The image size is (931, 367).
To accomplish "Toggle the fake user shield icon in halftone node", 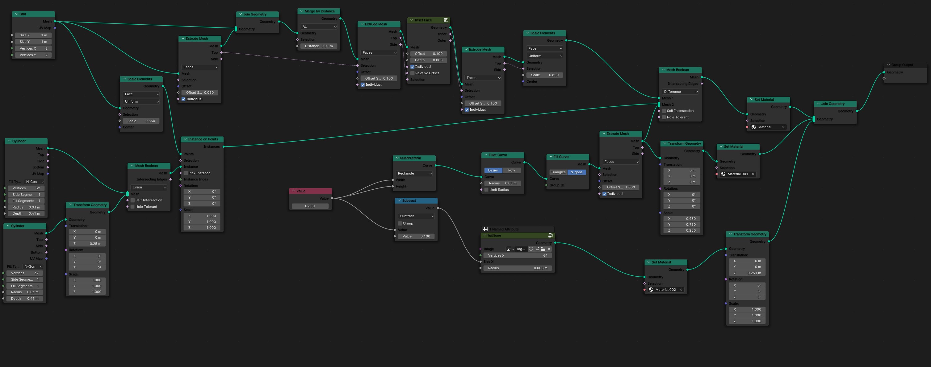I will [531, 249].
